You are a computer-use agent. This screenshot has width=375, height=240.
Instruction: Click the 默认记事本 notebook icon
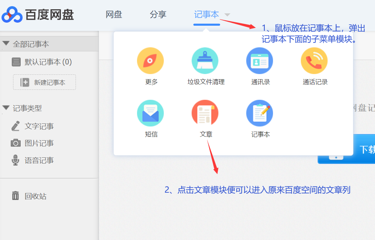(x=16, y=62)
